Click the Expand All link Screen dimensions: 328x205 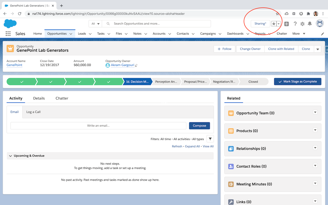[x=192, y=146]
